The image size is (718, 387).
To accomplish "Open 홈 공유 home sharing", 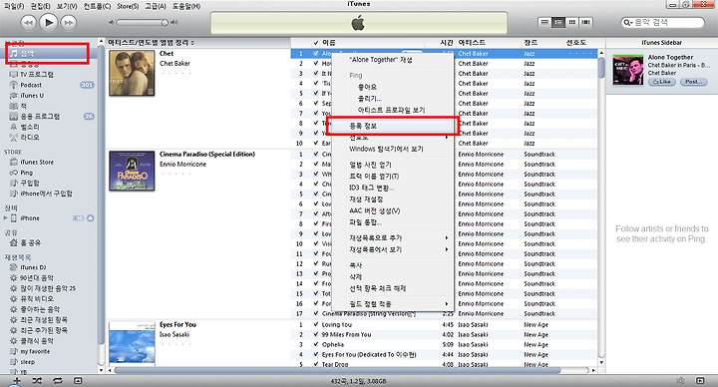I will 30,242.
